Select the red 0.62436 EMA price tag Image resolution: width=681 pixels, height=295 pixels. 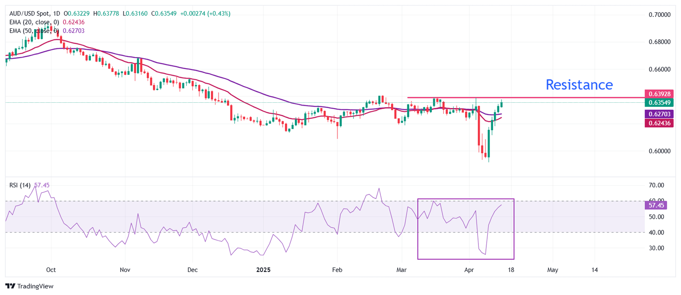(658, 122)
